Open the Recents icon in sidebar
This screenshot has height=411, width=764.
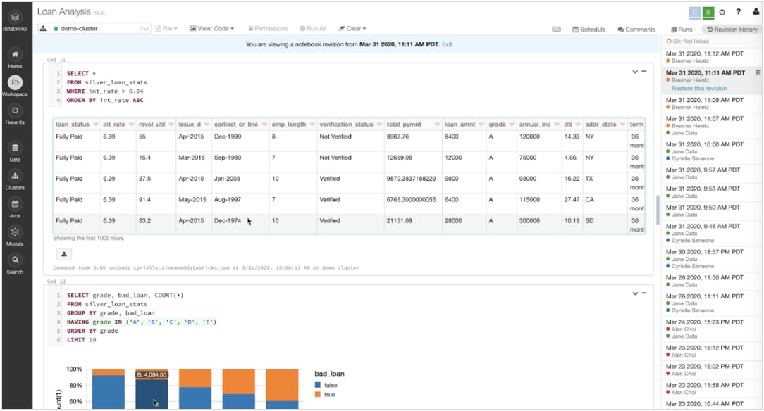[x=15, y=111]
